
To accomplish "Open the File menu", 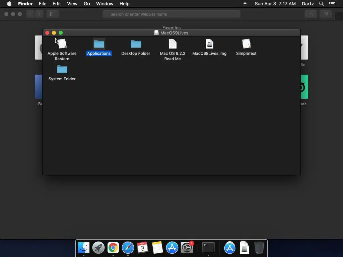I will [43, 4].
